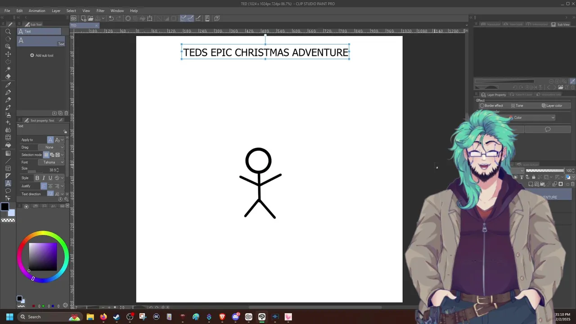Open the save icon dropdown arrow in command bar
This screenshot has width=576, height=324.
(x=103, y=18)
